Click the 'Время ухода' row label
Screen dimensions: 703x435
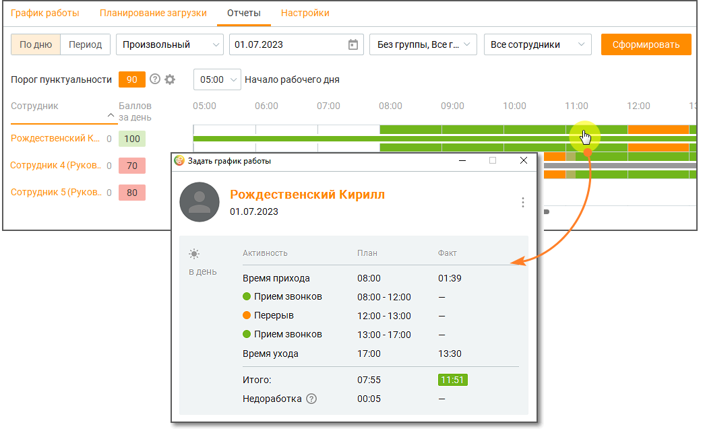[x=270, y=354]
